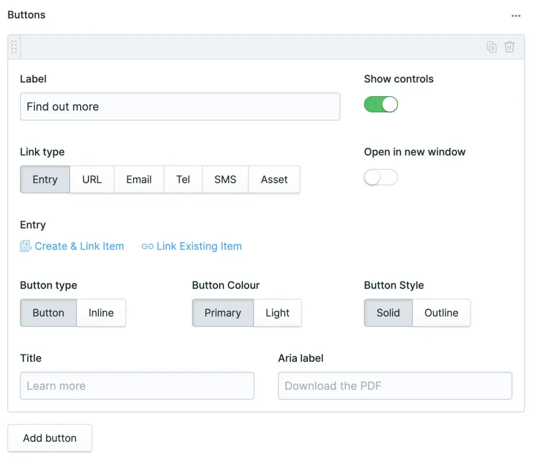Grab the drag handle dots icon

[14, 47]
